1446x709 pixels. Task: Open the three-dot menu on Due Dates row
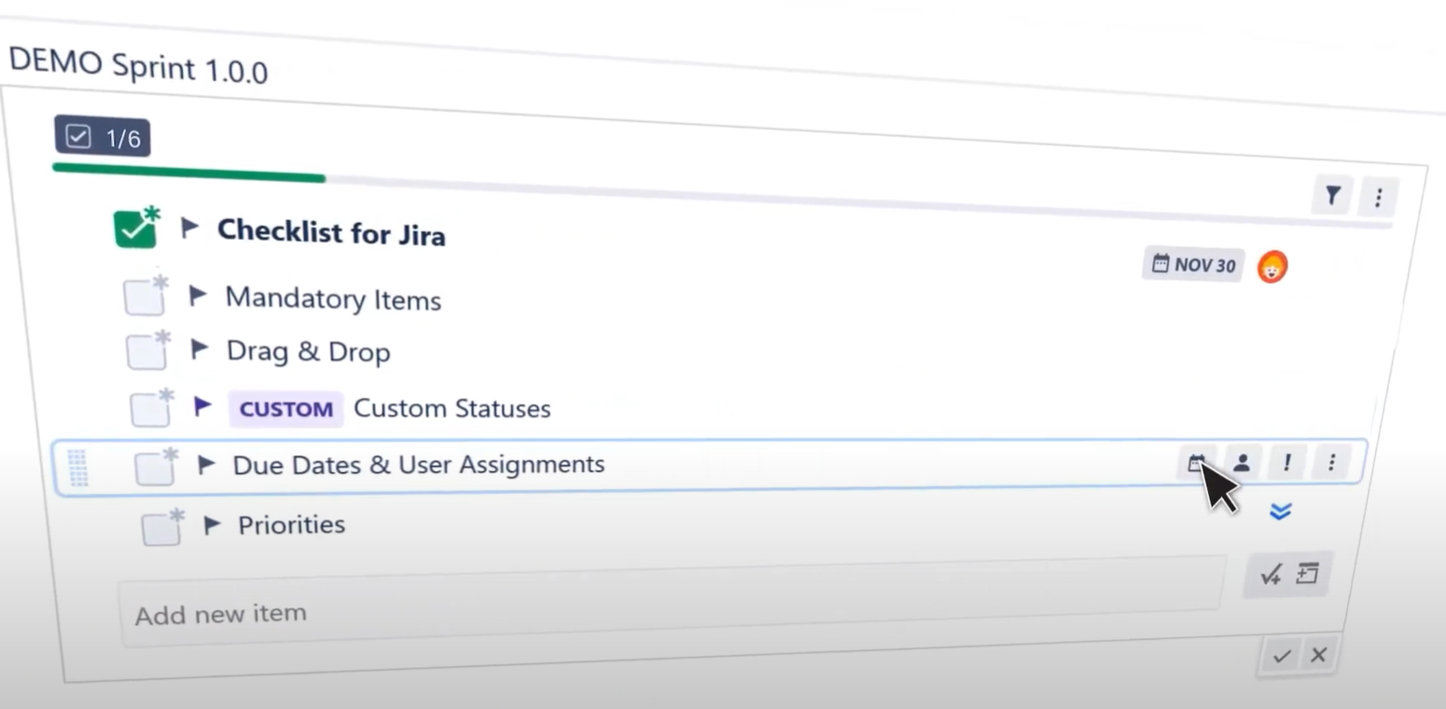point(1331,462)
